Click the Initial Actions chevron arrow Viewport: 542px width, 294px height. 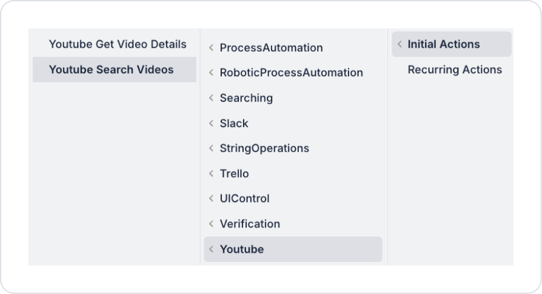(400, 44)
